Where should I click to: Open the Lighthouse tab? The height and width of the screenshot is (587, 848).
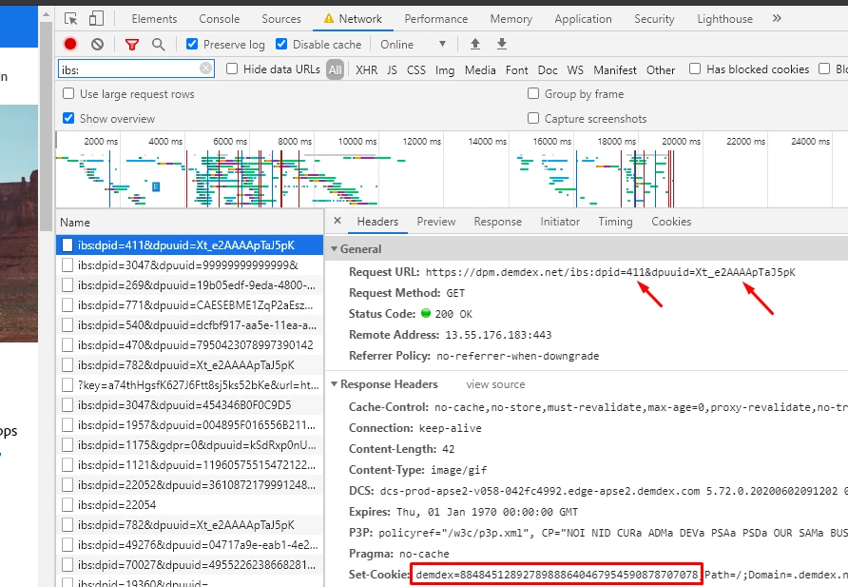(x=724, y=19)
